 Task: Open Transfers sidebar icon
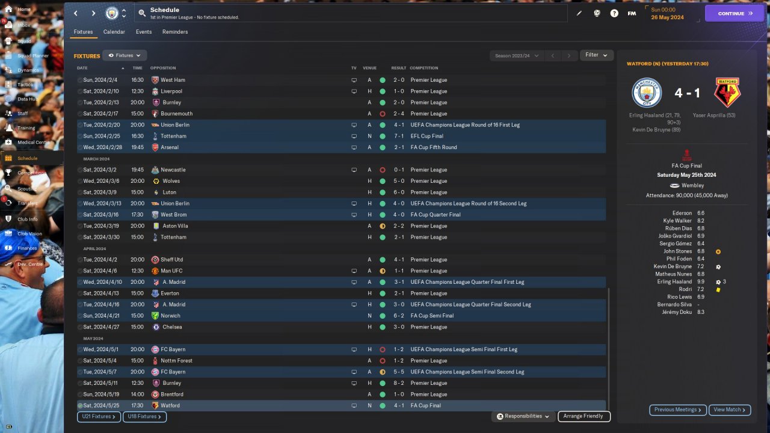(8, 203)
